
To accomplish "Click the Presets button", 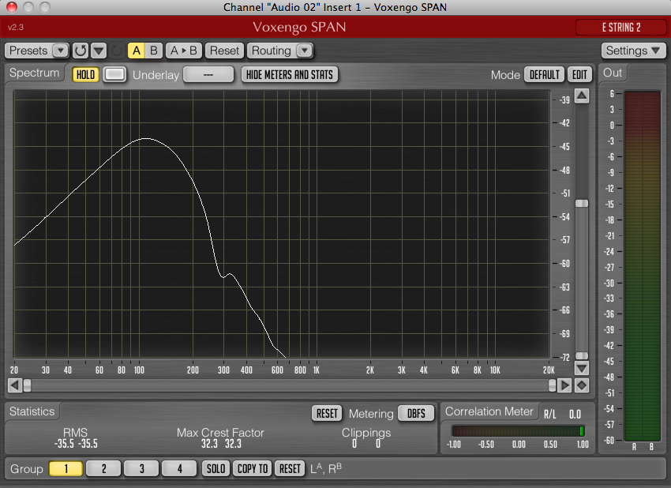I will tap(28, 51).
